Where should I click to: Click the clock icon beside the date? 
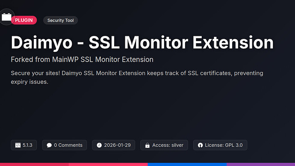99,145
